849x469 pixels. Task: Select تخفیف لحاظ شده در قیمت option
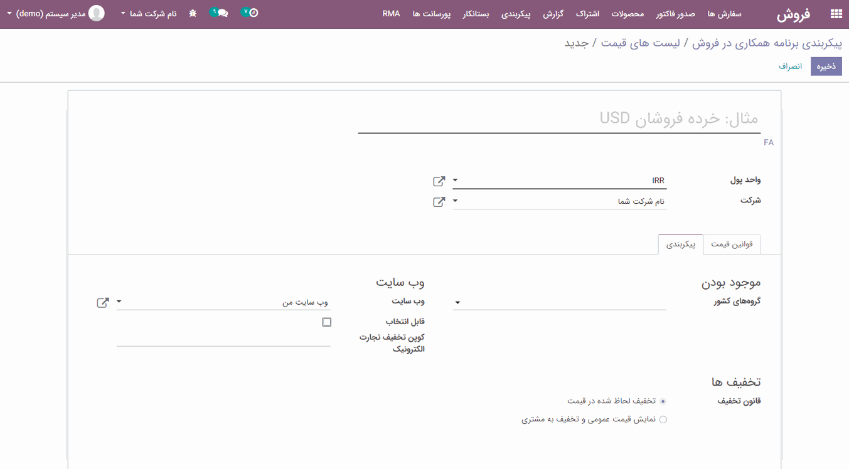(x=663, y=401)
